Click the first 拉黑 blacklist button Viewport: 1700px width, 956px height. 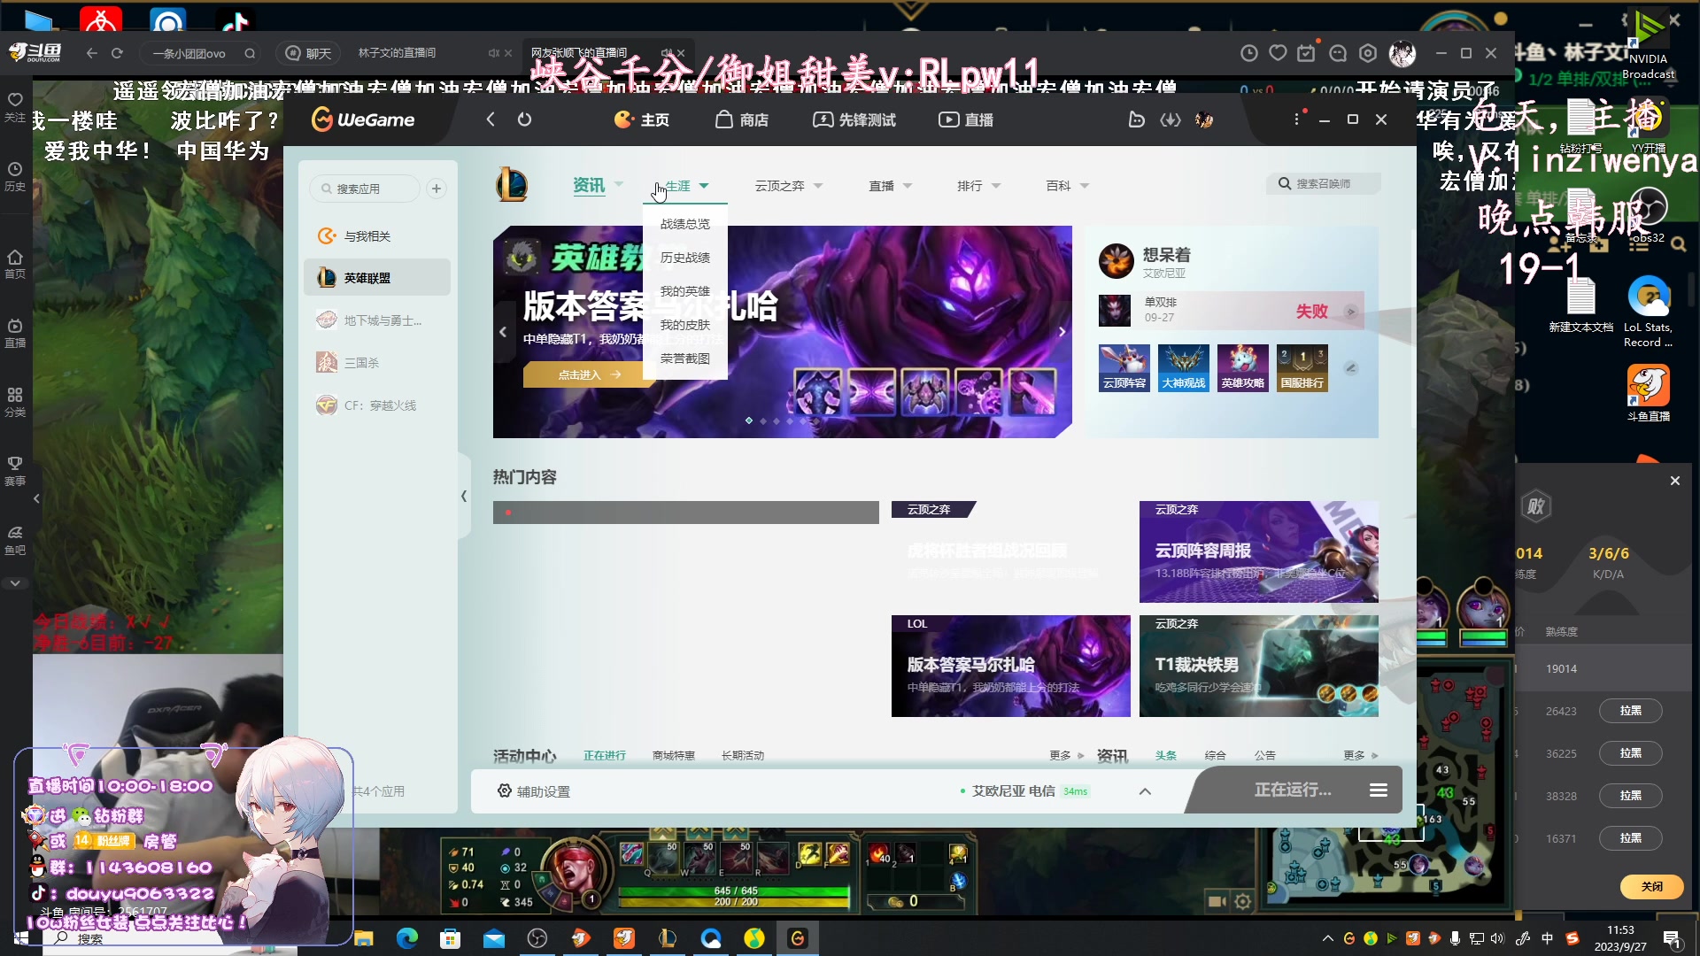(1630, 711)
